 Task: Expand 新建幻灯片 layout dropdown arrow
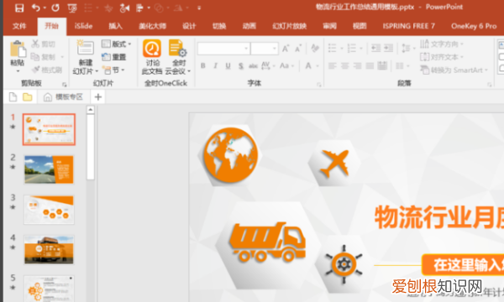click(97, 71)
